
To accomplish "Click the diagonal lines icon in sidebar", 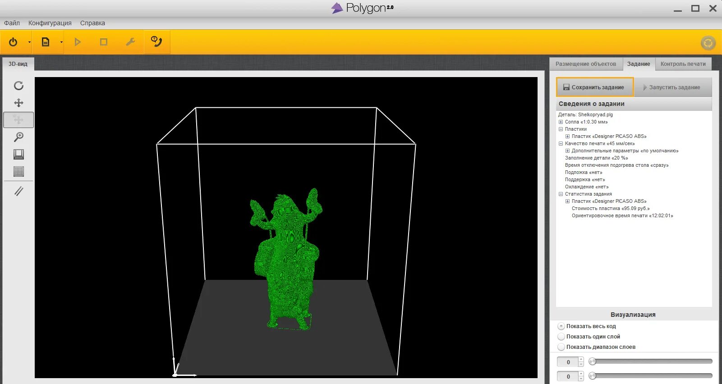I will 18,192.
